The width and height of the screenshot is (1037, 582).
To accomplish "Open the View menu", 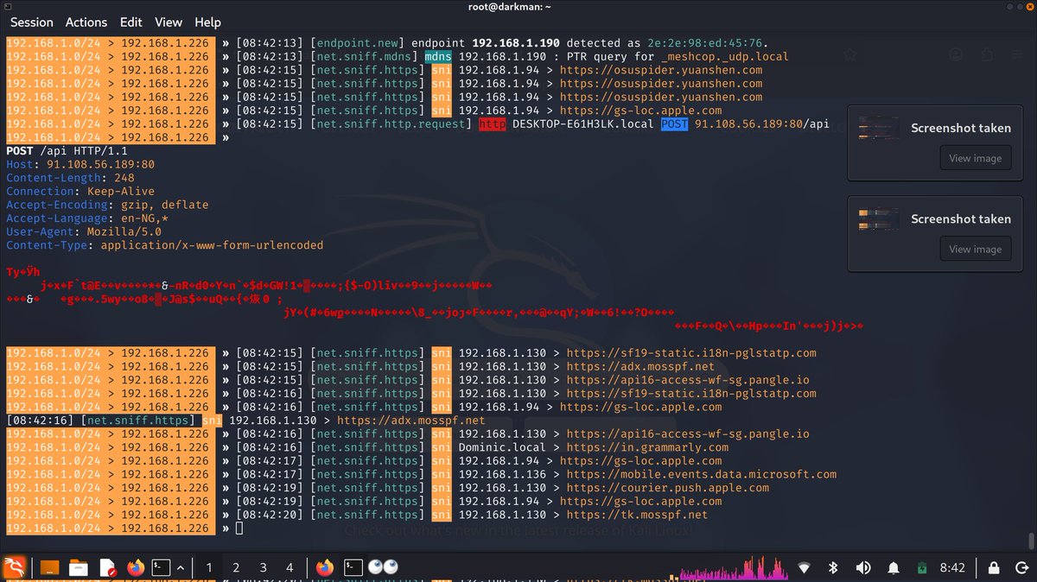I will click(169, 22).
